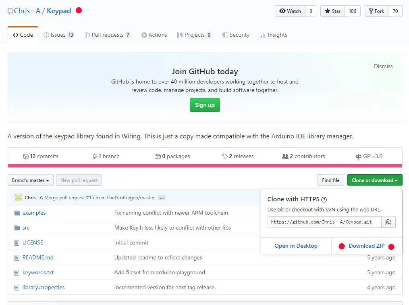This screenshot has width=409, height=305.
Task: View the 70 forks count
Action: [x=395, y=11]
